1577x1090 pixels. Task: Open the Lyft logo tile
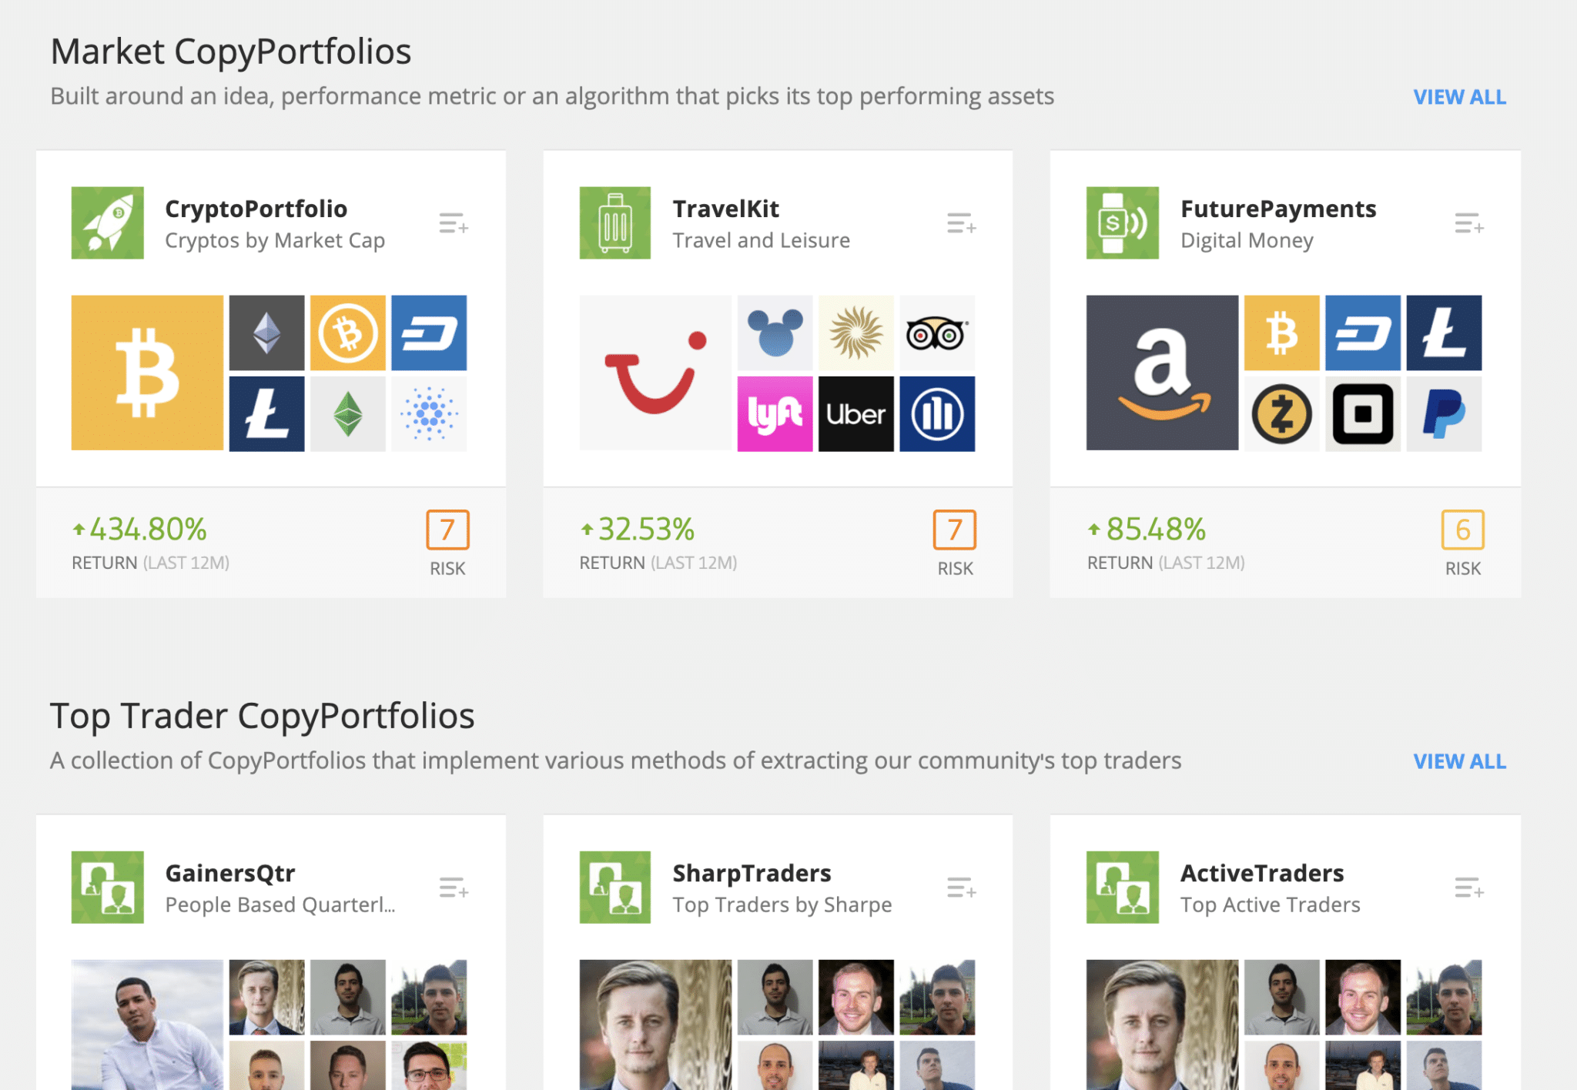point(775,414)
